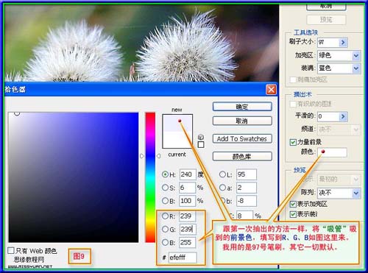Open the 颜色库 color libraries button
This screenshot has height=273, width=368.
coord(242,156)
